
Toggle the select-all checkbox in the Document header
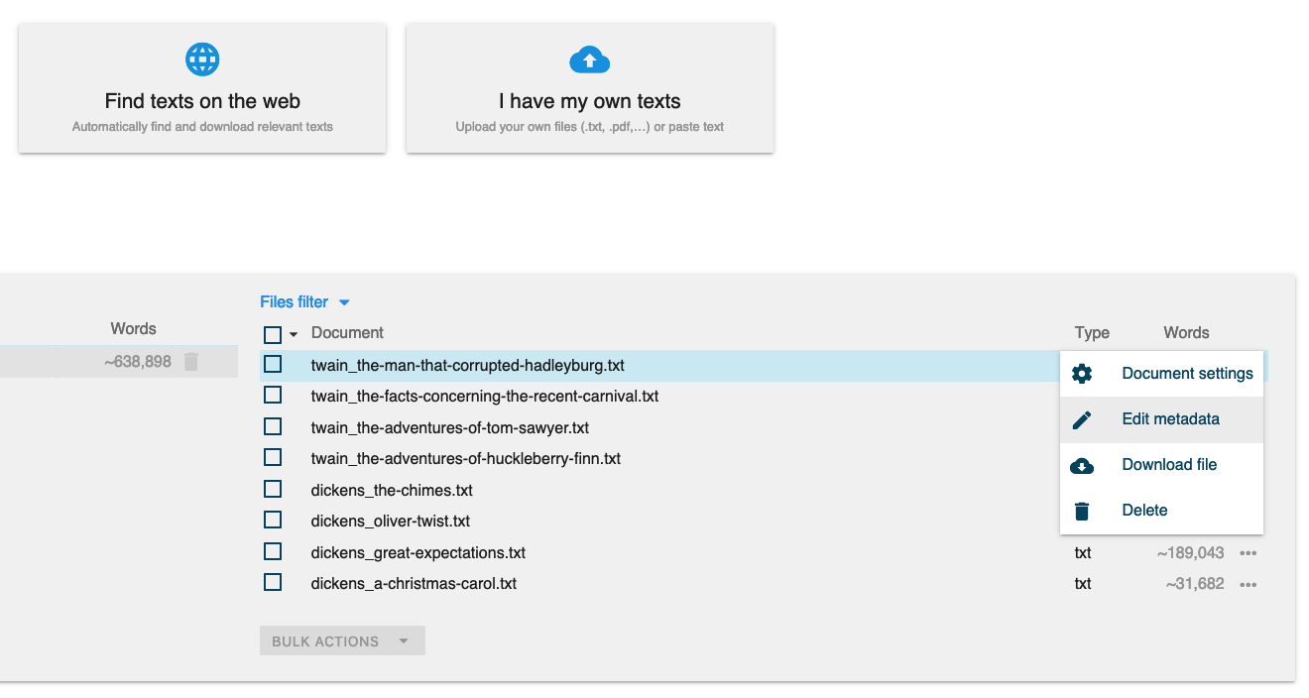coord(273,334)
